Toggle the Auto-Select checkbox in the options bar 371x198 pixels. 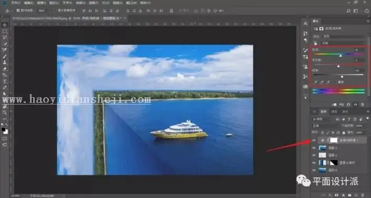[x=18, y=11]
